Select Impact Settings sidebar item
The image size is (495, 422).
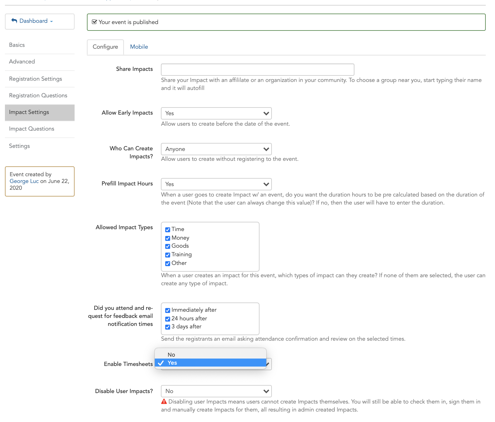[40, 112]
